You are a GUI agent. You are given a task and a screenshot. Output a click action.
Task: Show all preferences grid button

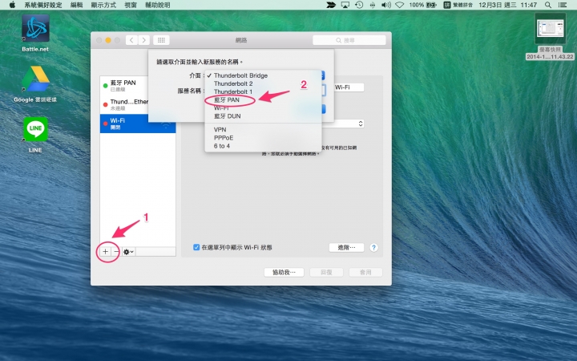161,40
